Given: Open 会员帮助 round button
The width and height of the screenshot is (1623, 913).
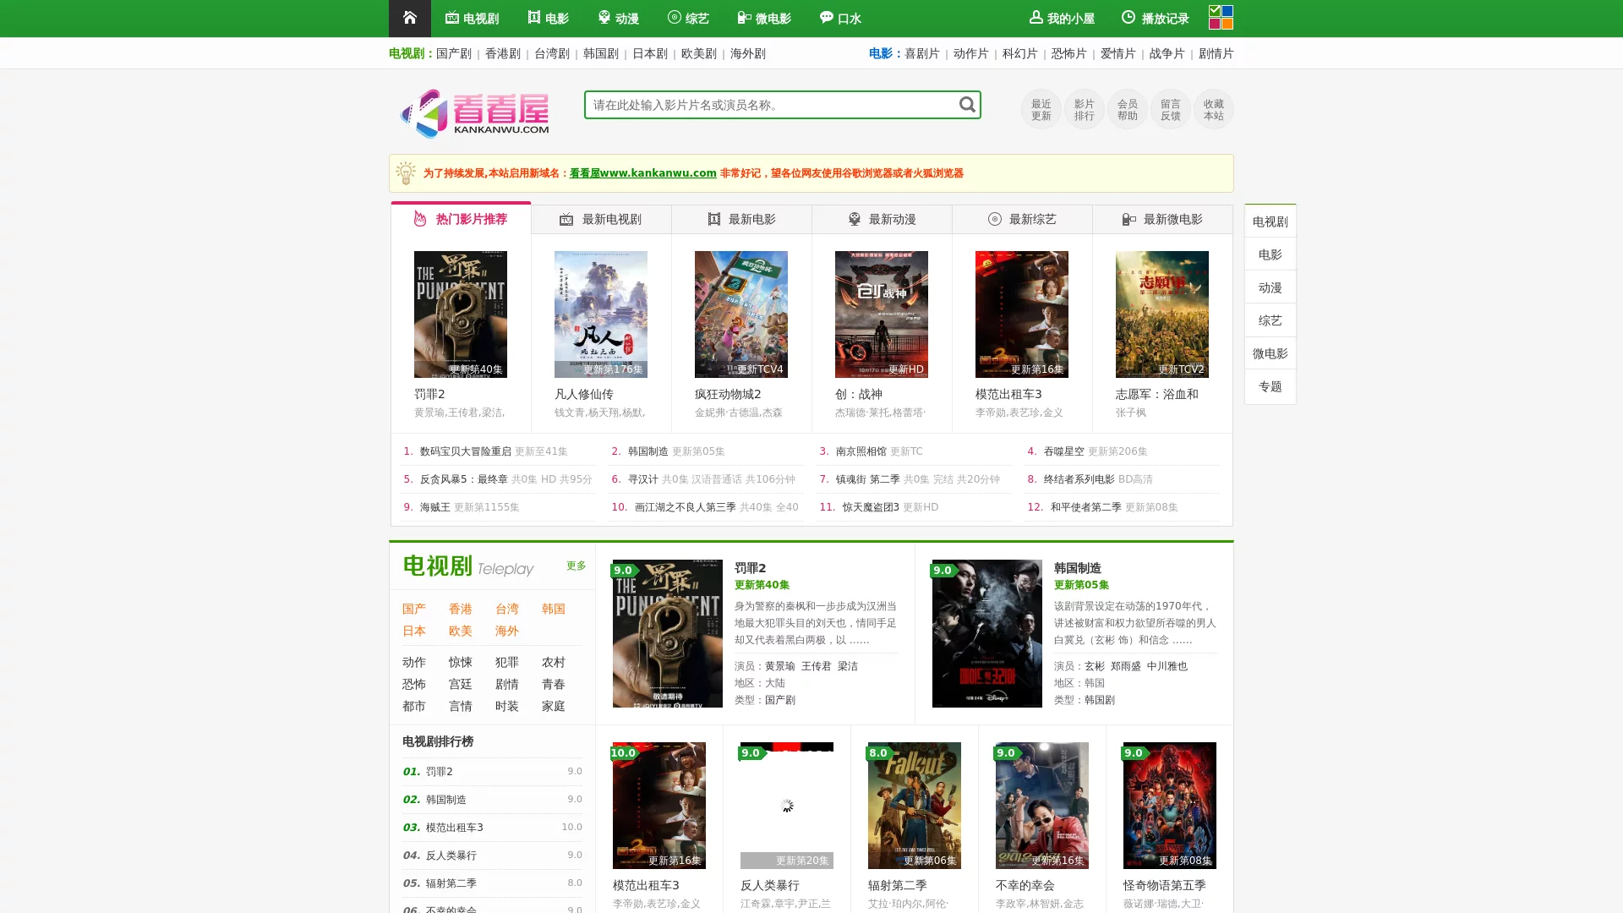Looking at the screenshot, I should [1127, 110].
